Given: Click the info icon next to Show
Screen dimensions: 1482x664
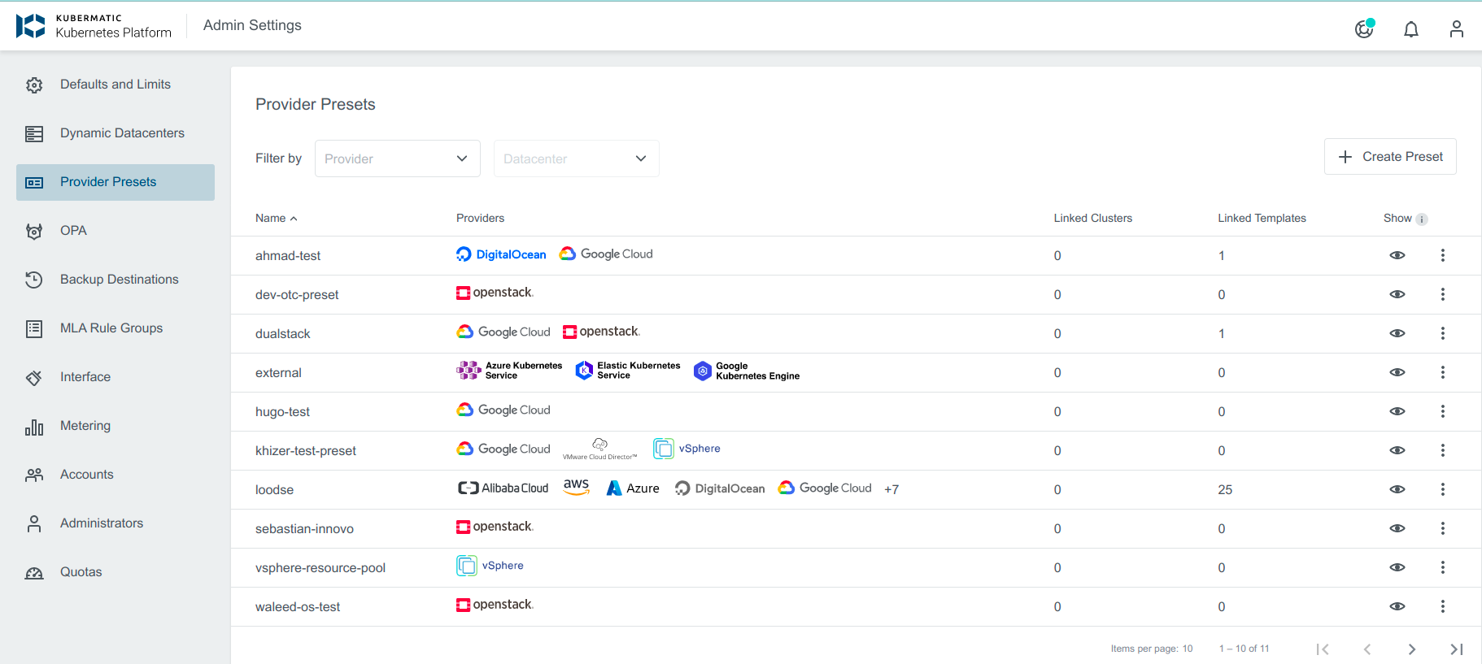Looking at the screenshot, I should [1422, 219].
